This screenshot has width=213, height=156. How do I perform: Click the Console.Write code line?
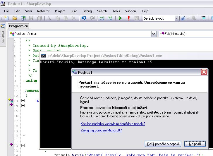point(128,155)
